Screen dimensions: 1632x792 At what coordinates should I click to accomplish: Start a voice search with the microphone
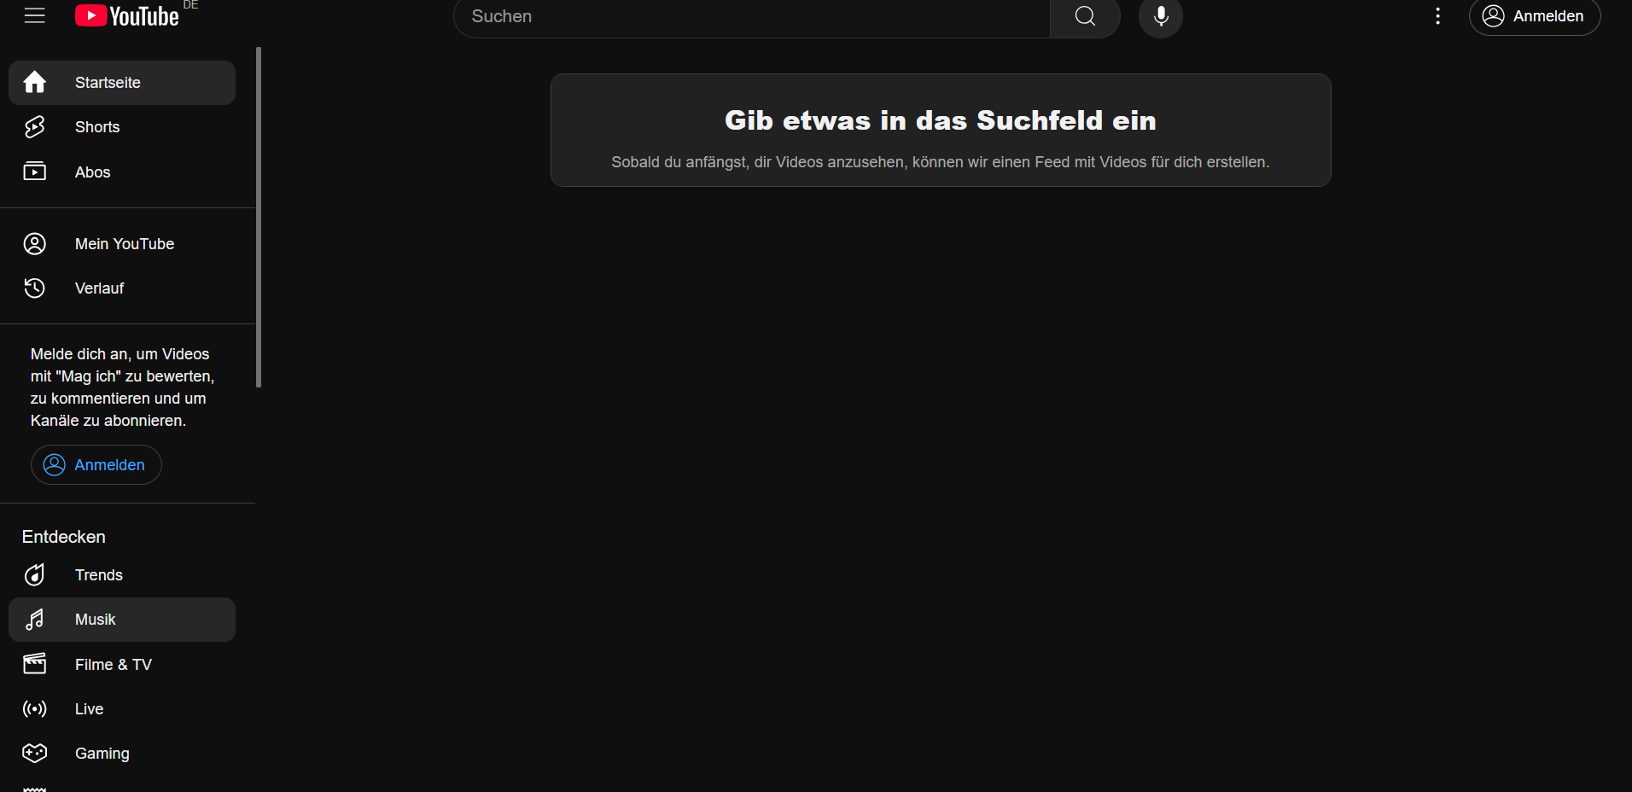pyautogui.click(x=1160, y=15)
